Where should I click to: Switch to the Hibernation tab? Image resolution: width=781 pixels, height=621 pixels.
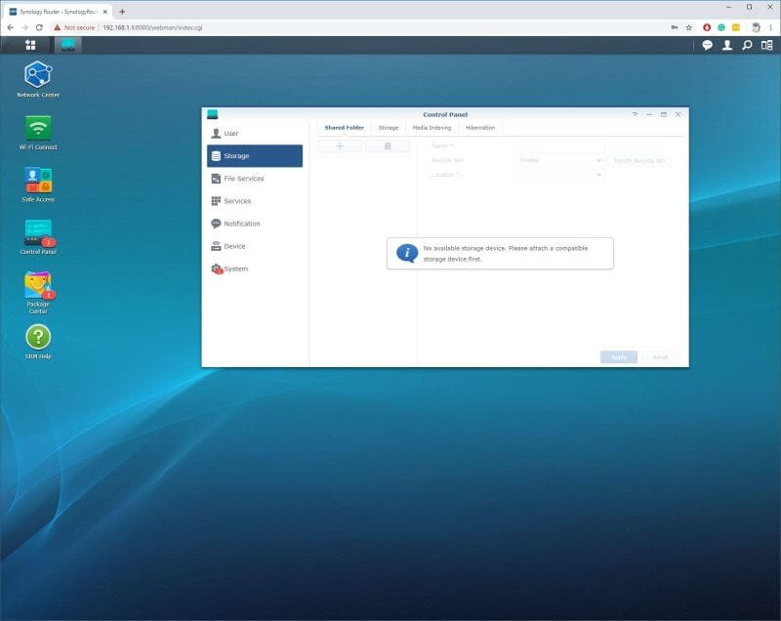[x=477, y=127]
